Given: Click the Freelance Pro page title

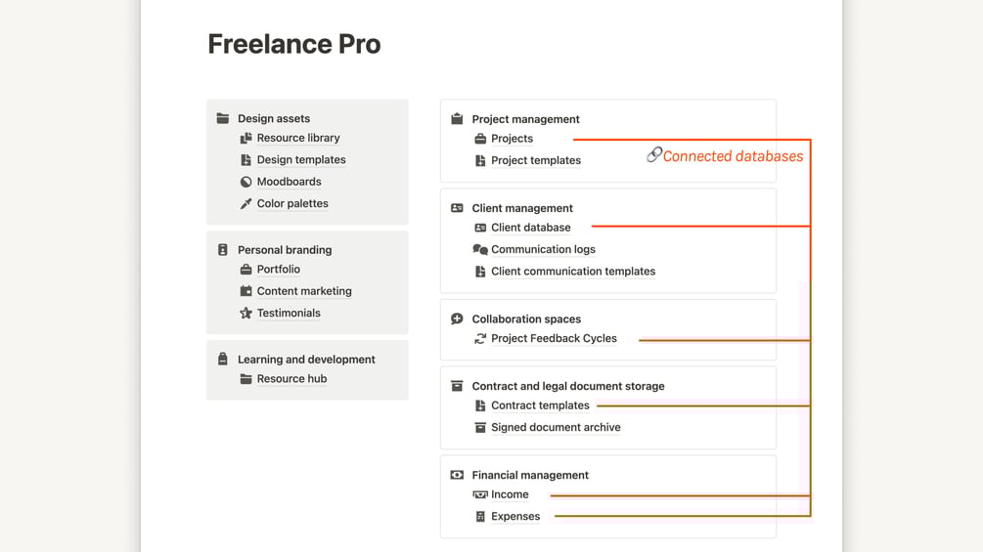Looking at the screenshot, I should tap(294, 44).
